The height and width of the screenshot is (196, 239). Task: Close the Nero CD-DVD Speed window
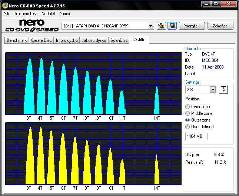point(228,4)
